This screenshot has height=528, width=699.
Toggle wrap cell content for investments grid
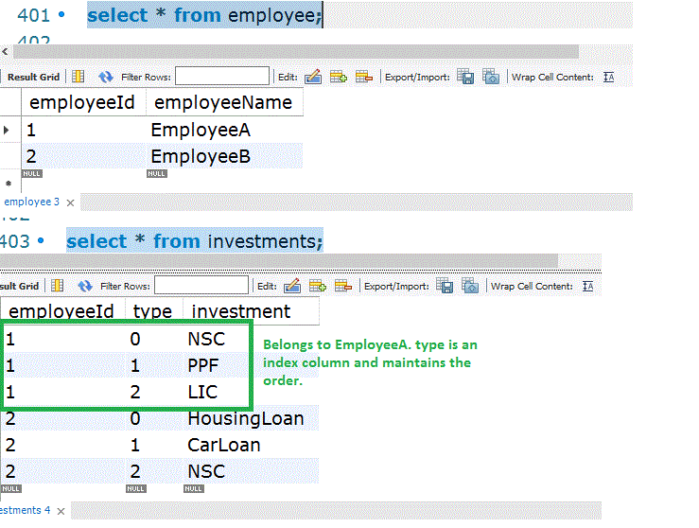(587, 286)
